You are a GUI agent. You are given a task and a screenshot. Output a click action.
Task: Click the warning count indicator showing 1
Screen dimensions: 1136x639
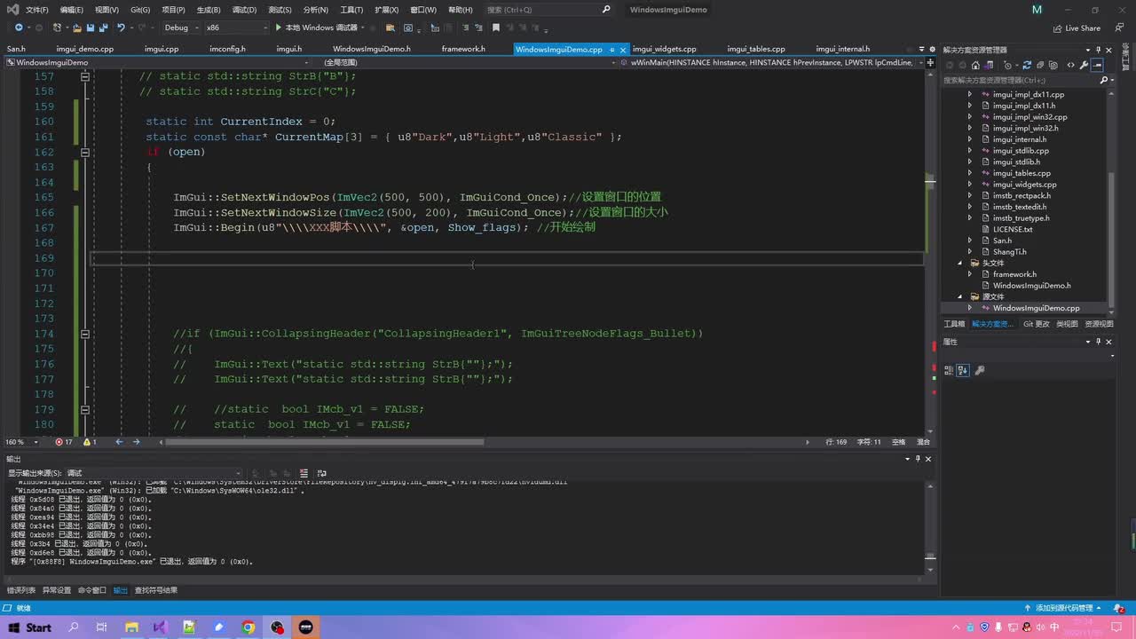90,442
